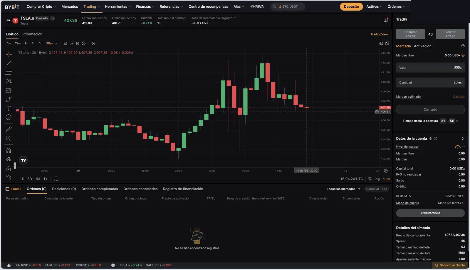
Task: Open the Fibonacci retracement tool
Action: (9, 72)
